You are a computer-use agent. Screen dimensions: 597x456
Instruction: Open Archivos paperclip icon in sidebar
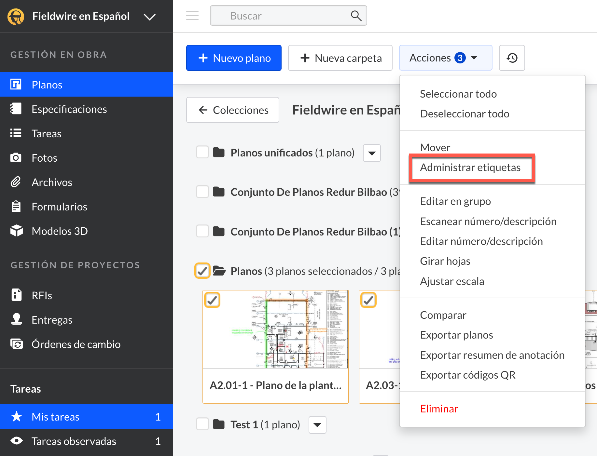pyautogui.click(x=16, y=182)
